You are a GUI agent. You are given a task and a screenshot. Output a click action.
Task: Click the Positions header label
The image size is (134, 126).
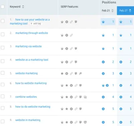(109, 2)
